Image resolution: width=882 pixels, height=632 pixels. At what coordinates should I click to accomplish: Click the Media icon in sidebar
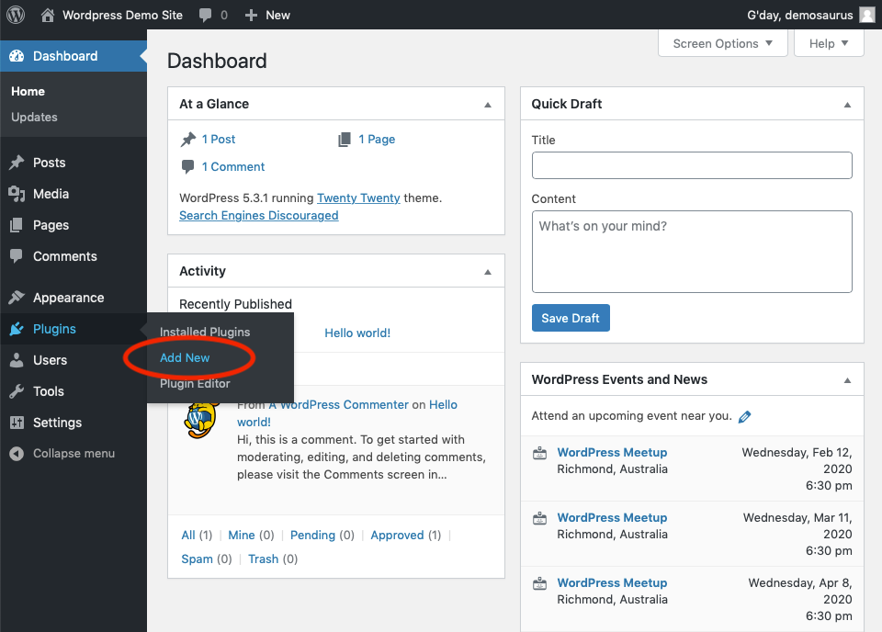tap(17, 194)
